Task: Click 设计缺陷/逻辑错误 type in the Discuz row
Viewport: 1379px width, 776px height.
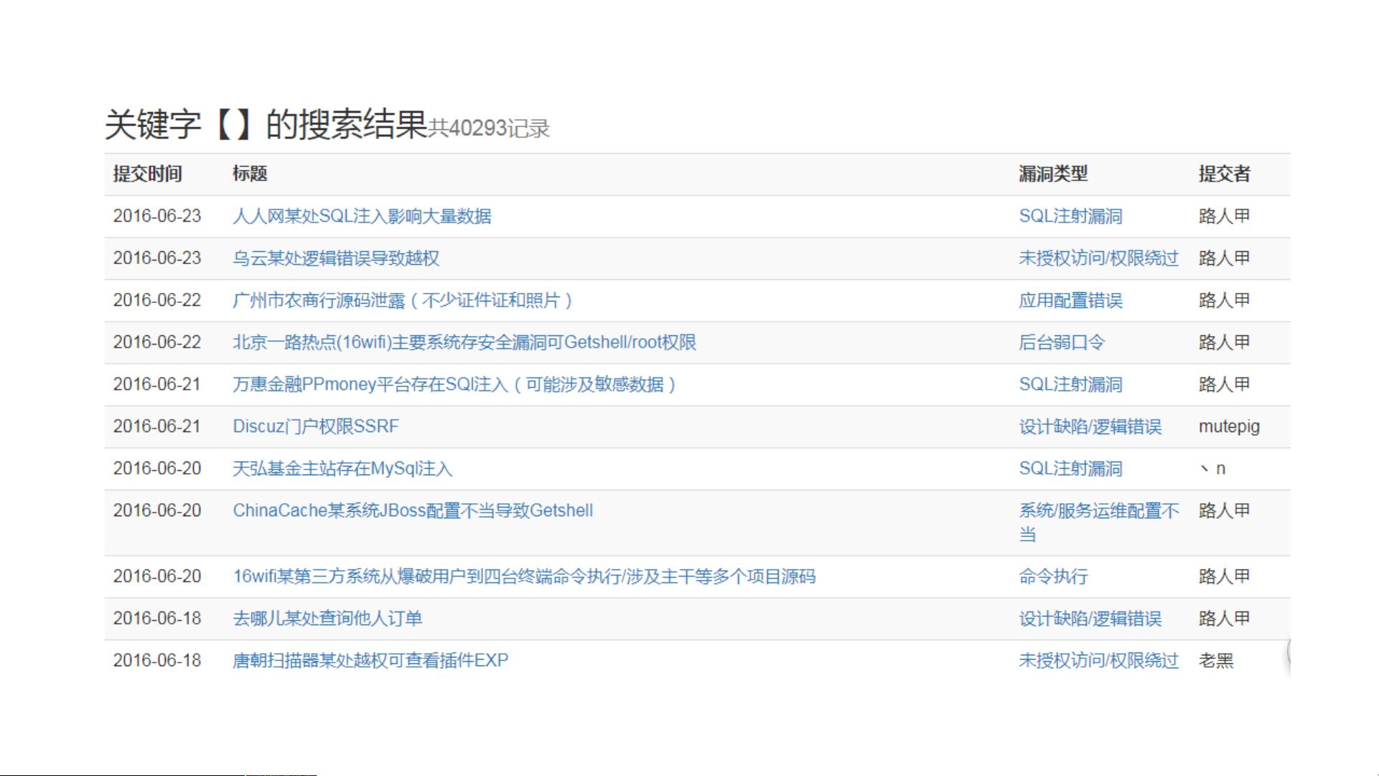Action: (1090, 426)
